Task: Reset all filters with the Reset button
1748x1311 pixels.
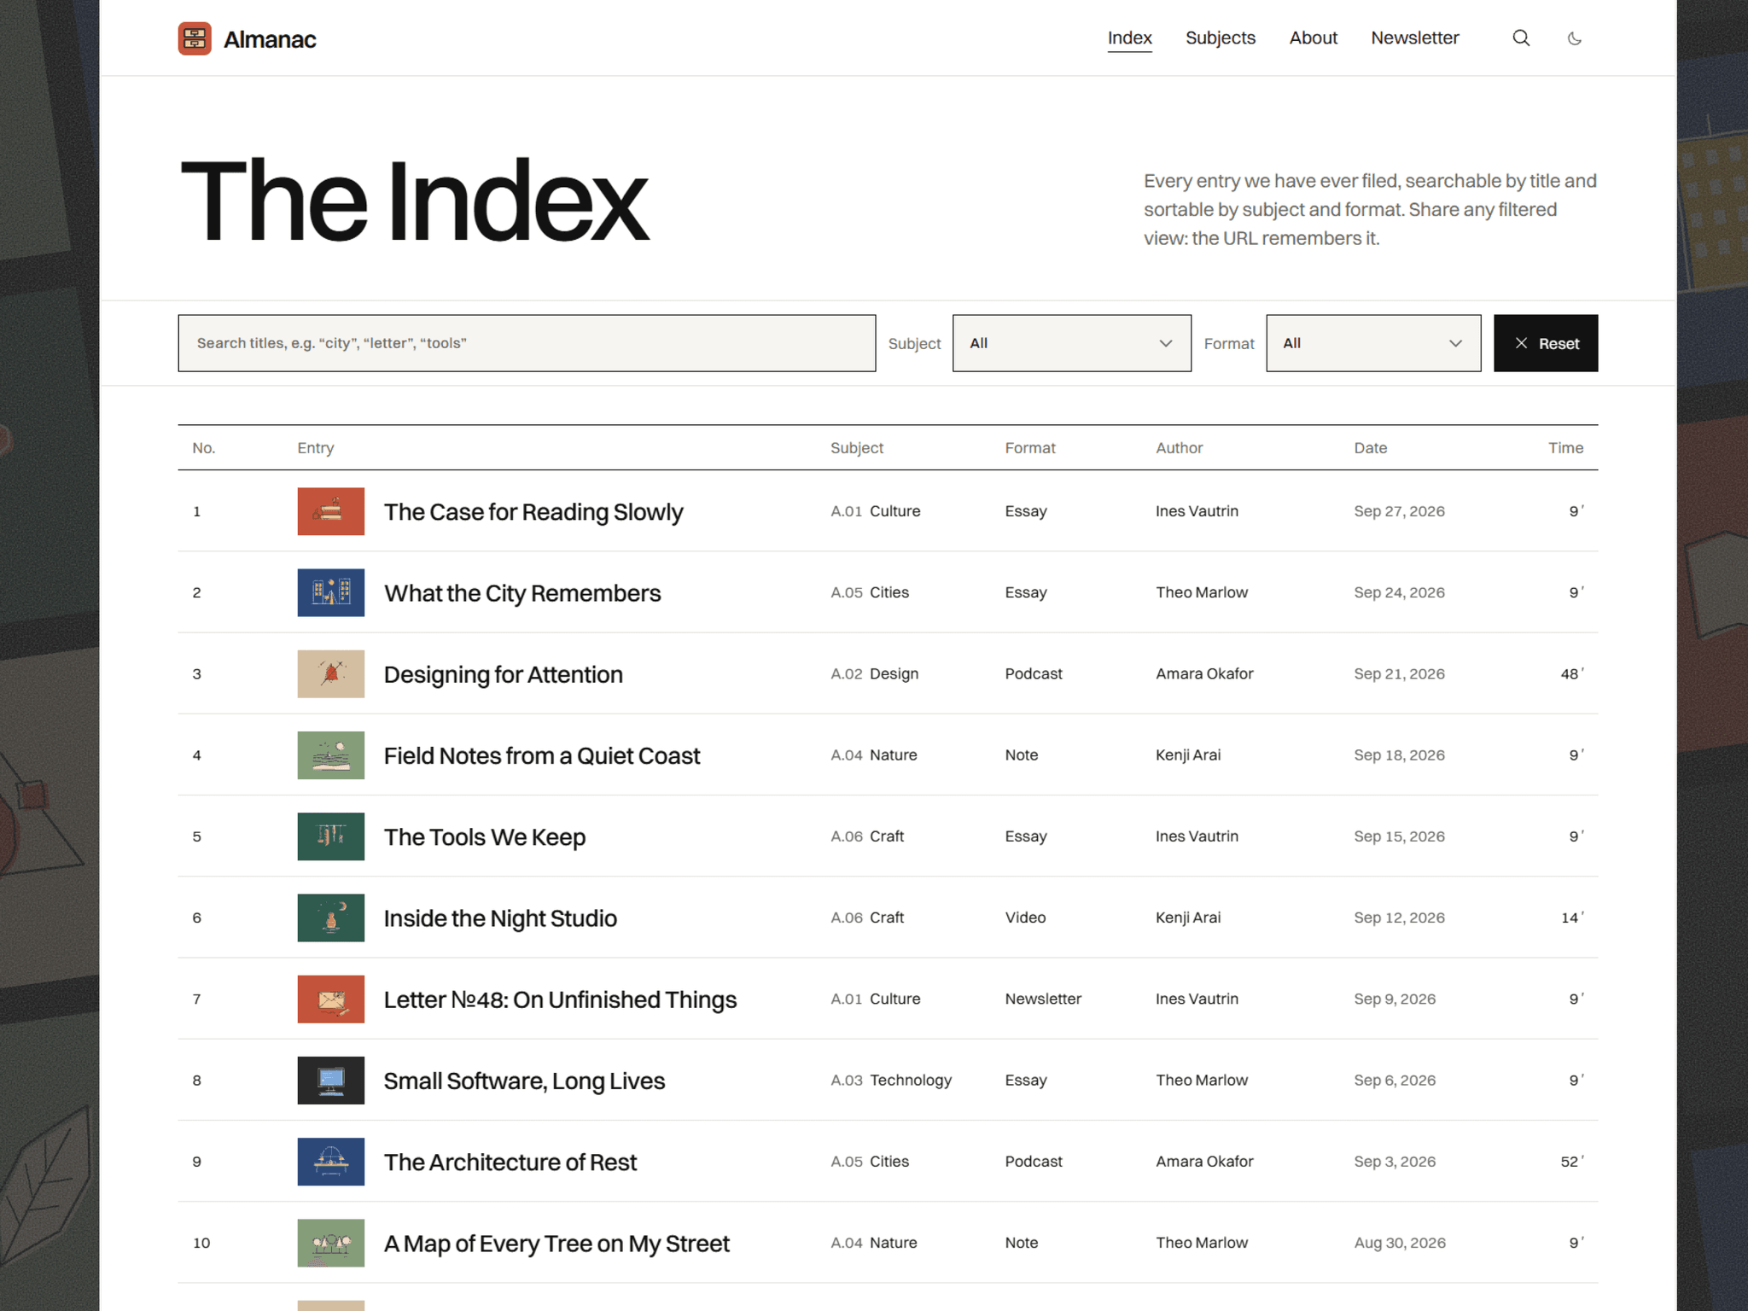Action: point(1546,343)
